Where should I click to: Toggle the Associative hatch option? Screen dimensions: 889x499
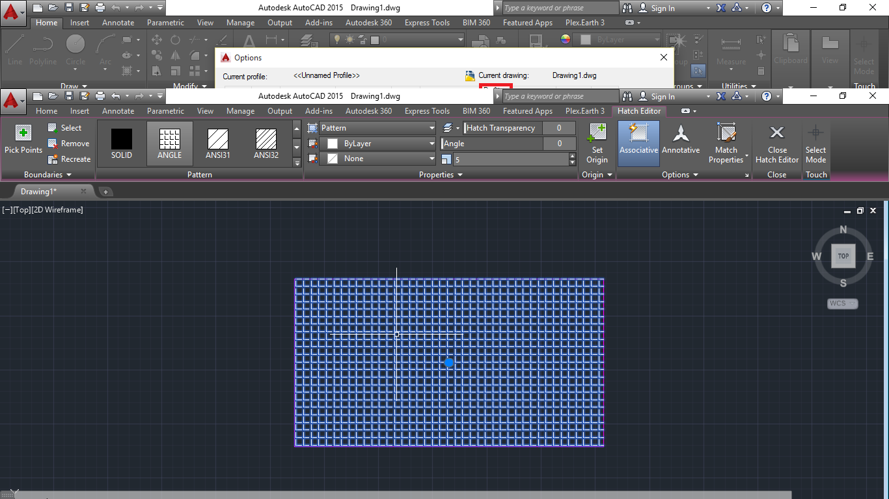pyautogui.click(x=638, y=143)
